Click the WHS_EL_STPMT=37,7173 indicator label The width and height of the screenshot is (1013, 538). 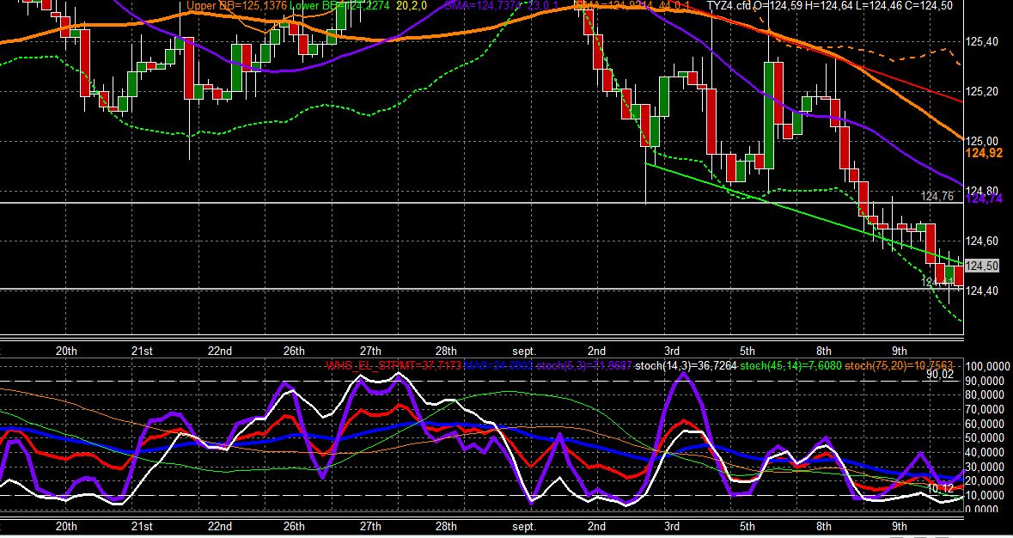point(394,366)
